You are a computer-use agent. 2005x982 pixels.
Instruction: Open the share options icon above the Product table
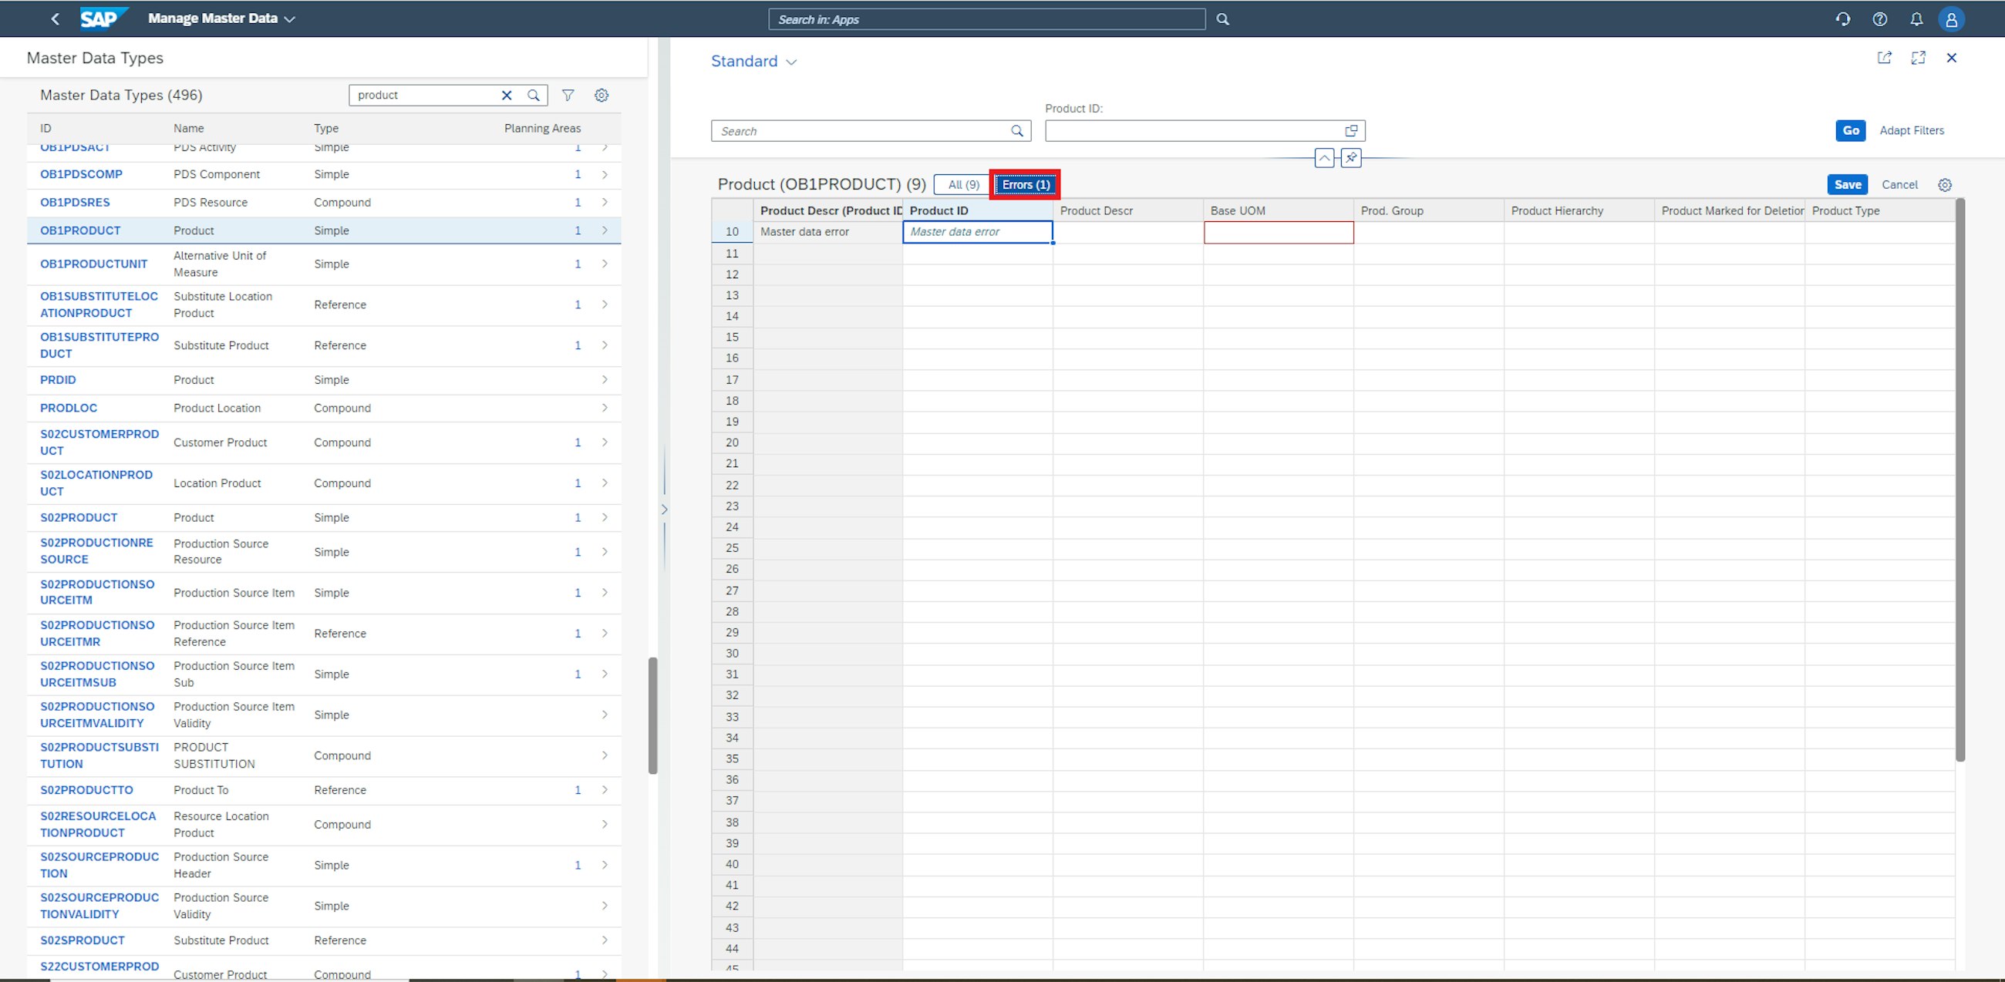point(1885,58)
